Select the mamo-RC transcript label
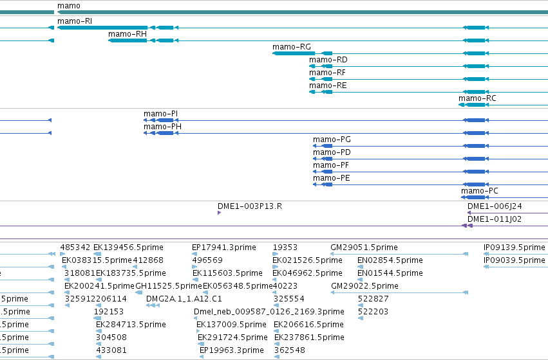 point(477,98)
